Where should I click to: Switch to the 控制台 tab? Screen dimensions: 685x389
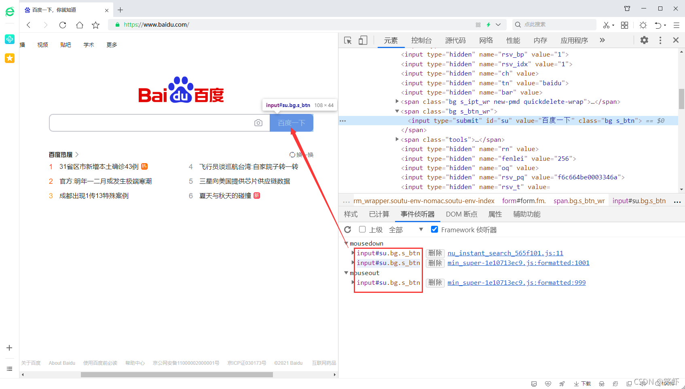click(x=421, y=40)
